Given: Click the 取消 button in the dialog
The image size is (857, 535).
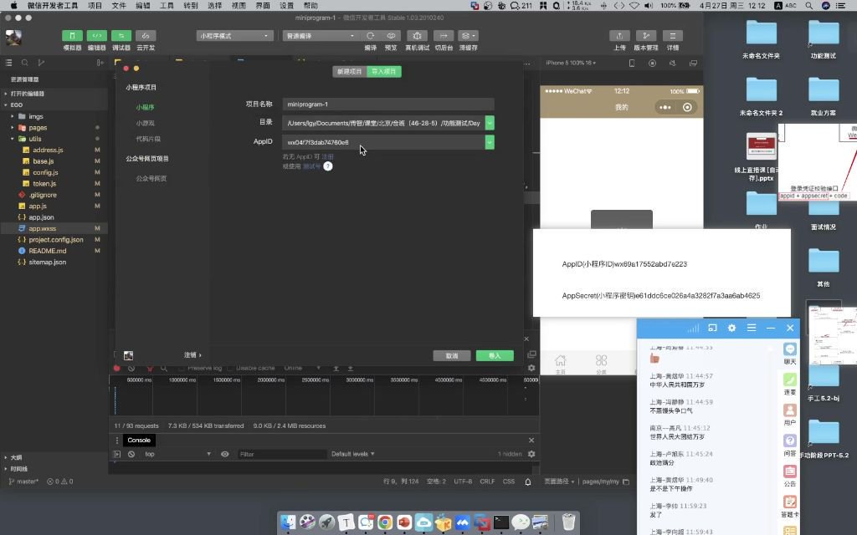Looking at the screenshot, I should 451,356.
